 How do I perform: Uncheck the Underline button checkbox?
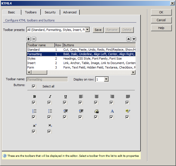[65, 102]
